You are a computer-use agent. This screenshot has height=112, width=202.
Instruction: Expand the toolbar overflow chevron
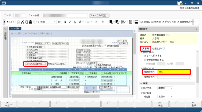(196, 21)
